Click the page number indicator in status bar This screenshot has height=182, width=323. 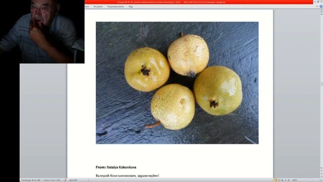tap(31, 180)
